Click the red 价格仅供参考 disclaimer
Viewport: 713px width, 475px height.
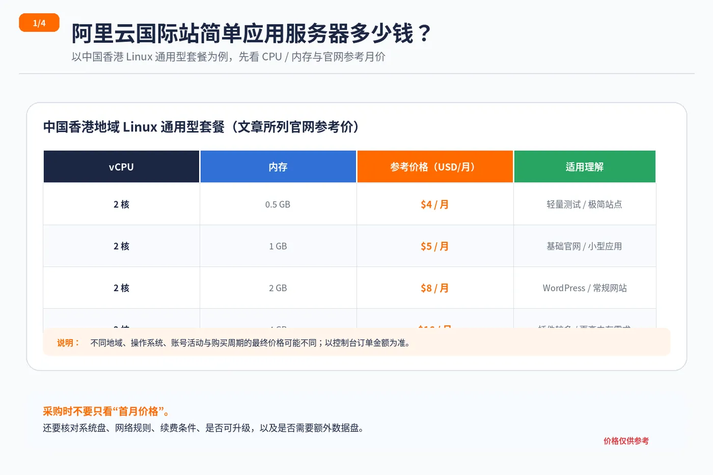tap(626, 441)
